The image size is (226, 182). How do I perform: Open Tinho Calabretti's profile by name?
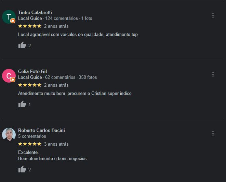tap(35, 12)
